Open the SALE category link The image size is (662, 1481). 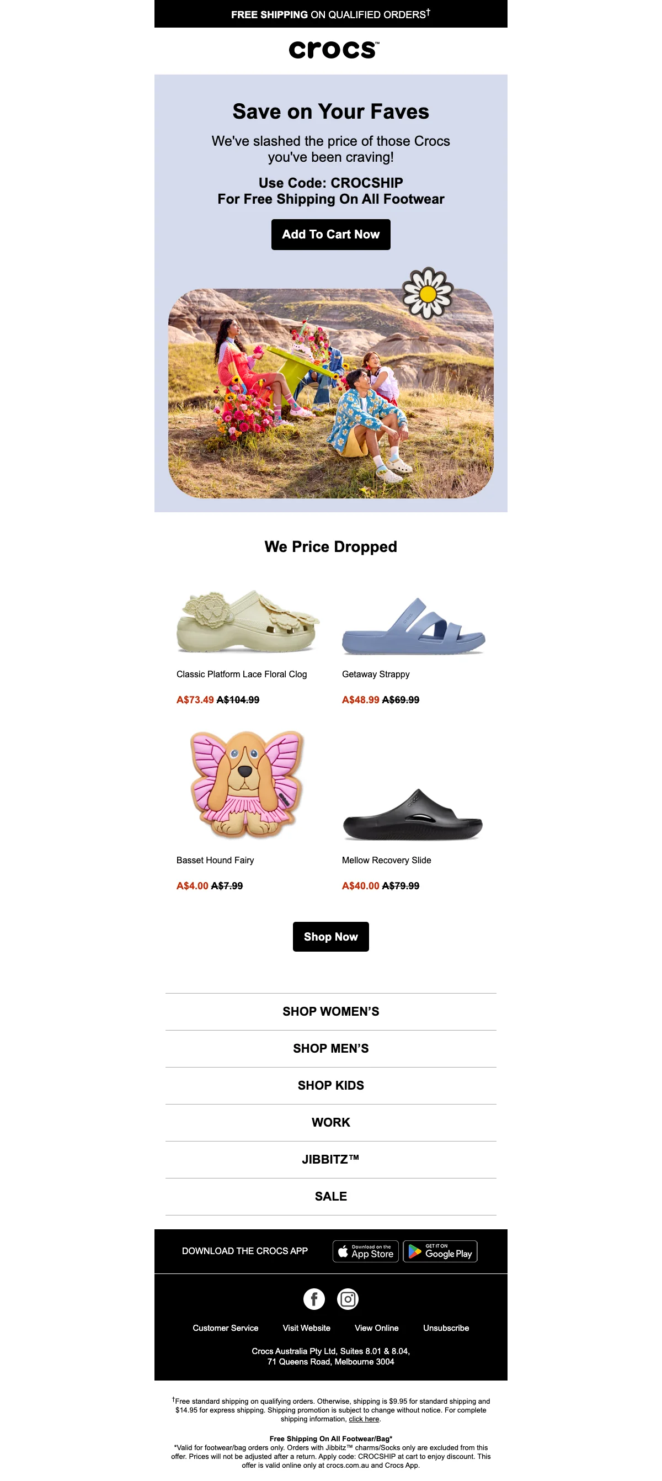(331, 1196)
